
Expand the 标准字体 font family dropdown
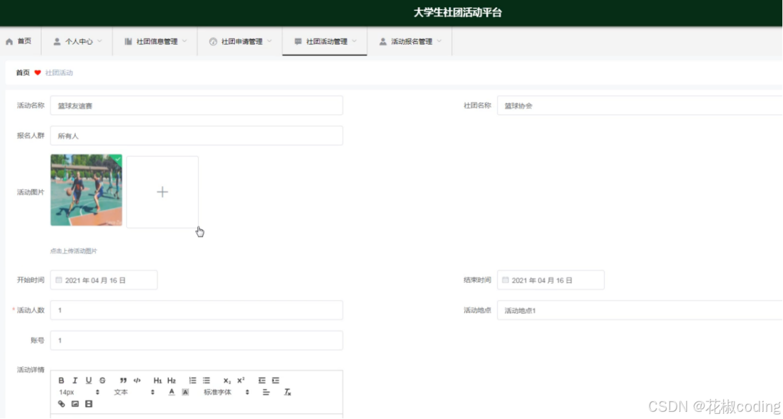coord(224,392)
